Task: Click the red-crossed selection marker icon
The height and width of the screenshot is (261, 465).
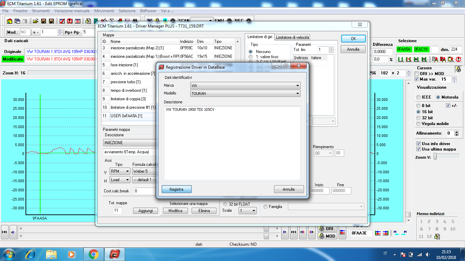Action: pyautogui.click(x=408, y=59)
